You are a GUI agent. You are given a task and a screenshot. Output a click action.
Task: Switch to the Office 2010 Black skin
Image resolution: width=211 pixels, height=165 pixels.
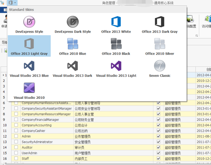coord(116,46)
